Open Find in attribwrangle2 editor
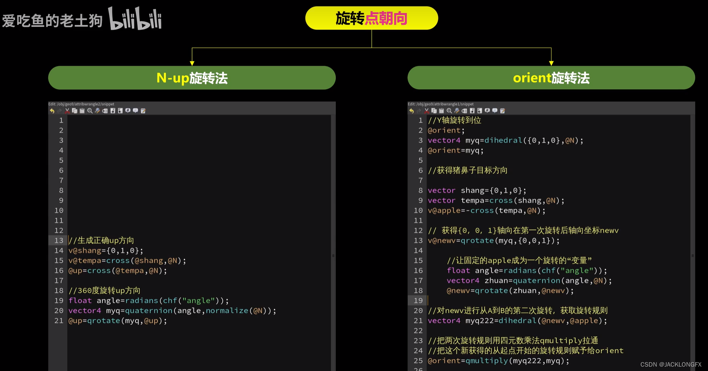Image resolution: width=708 pixels, height=371 pixels. click(90, 111)
